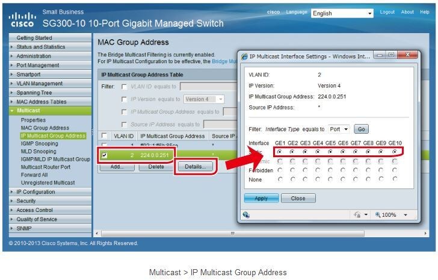Open Properties under Multicast
Image resolution: width=438 pixels, height=280 pixels.
click(33, 120)
